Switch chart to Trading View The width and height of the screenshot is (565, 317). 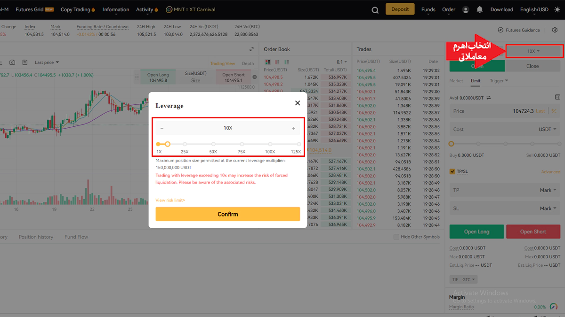[222, 63]
